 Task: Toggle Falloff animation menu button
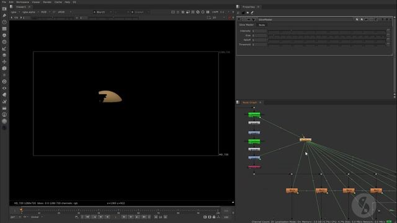pyautogui.click(x=388, y=40)
